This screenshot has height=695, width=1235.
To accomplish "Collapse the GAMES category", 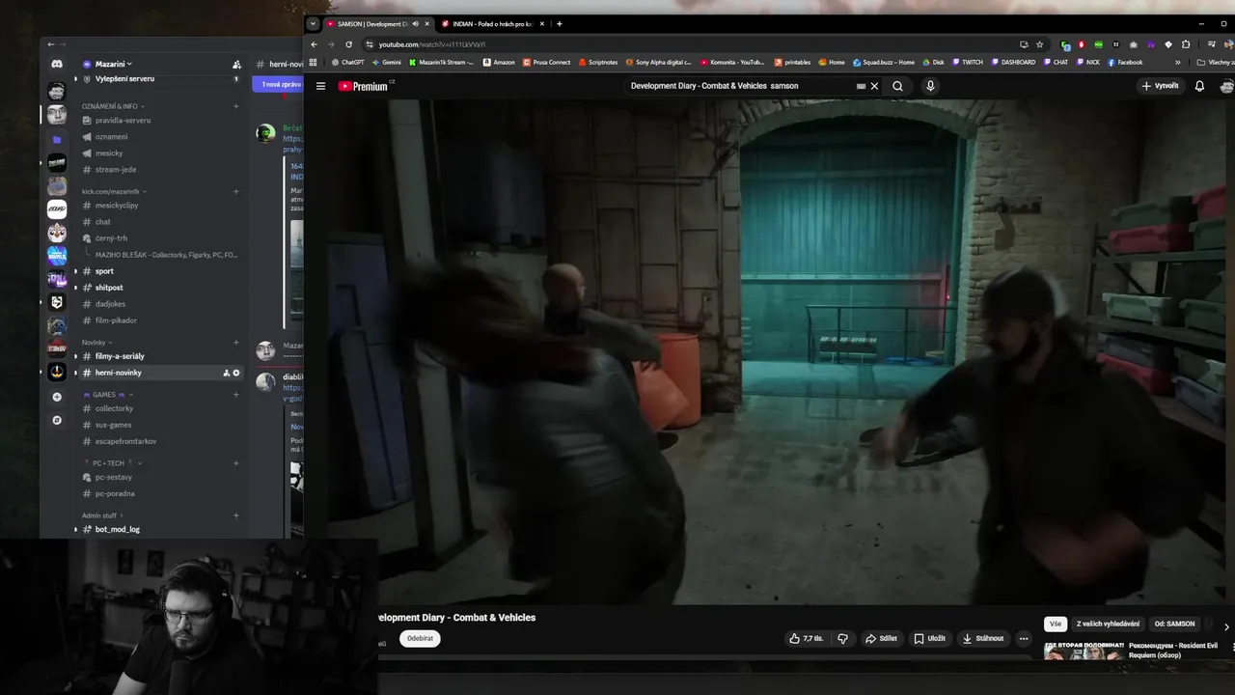I will coord(107,394).
